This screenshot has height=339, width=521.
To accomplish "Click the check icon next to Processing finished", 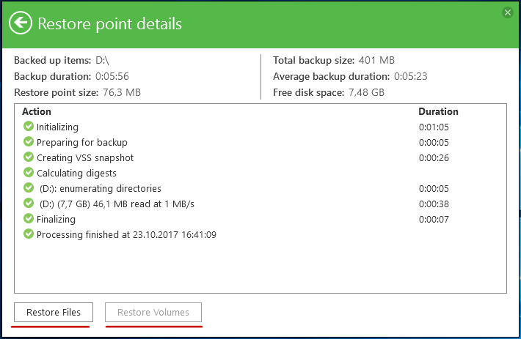I will click(29, 234).
